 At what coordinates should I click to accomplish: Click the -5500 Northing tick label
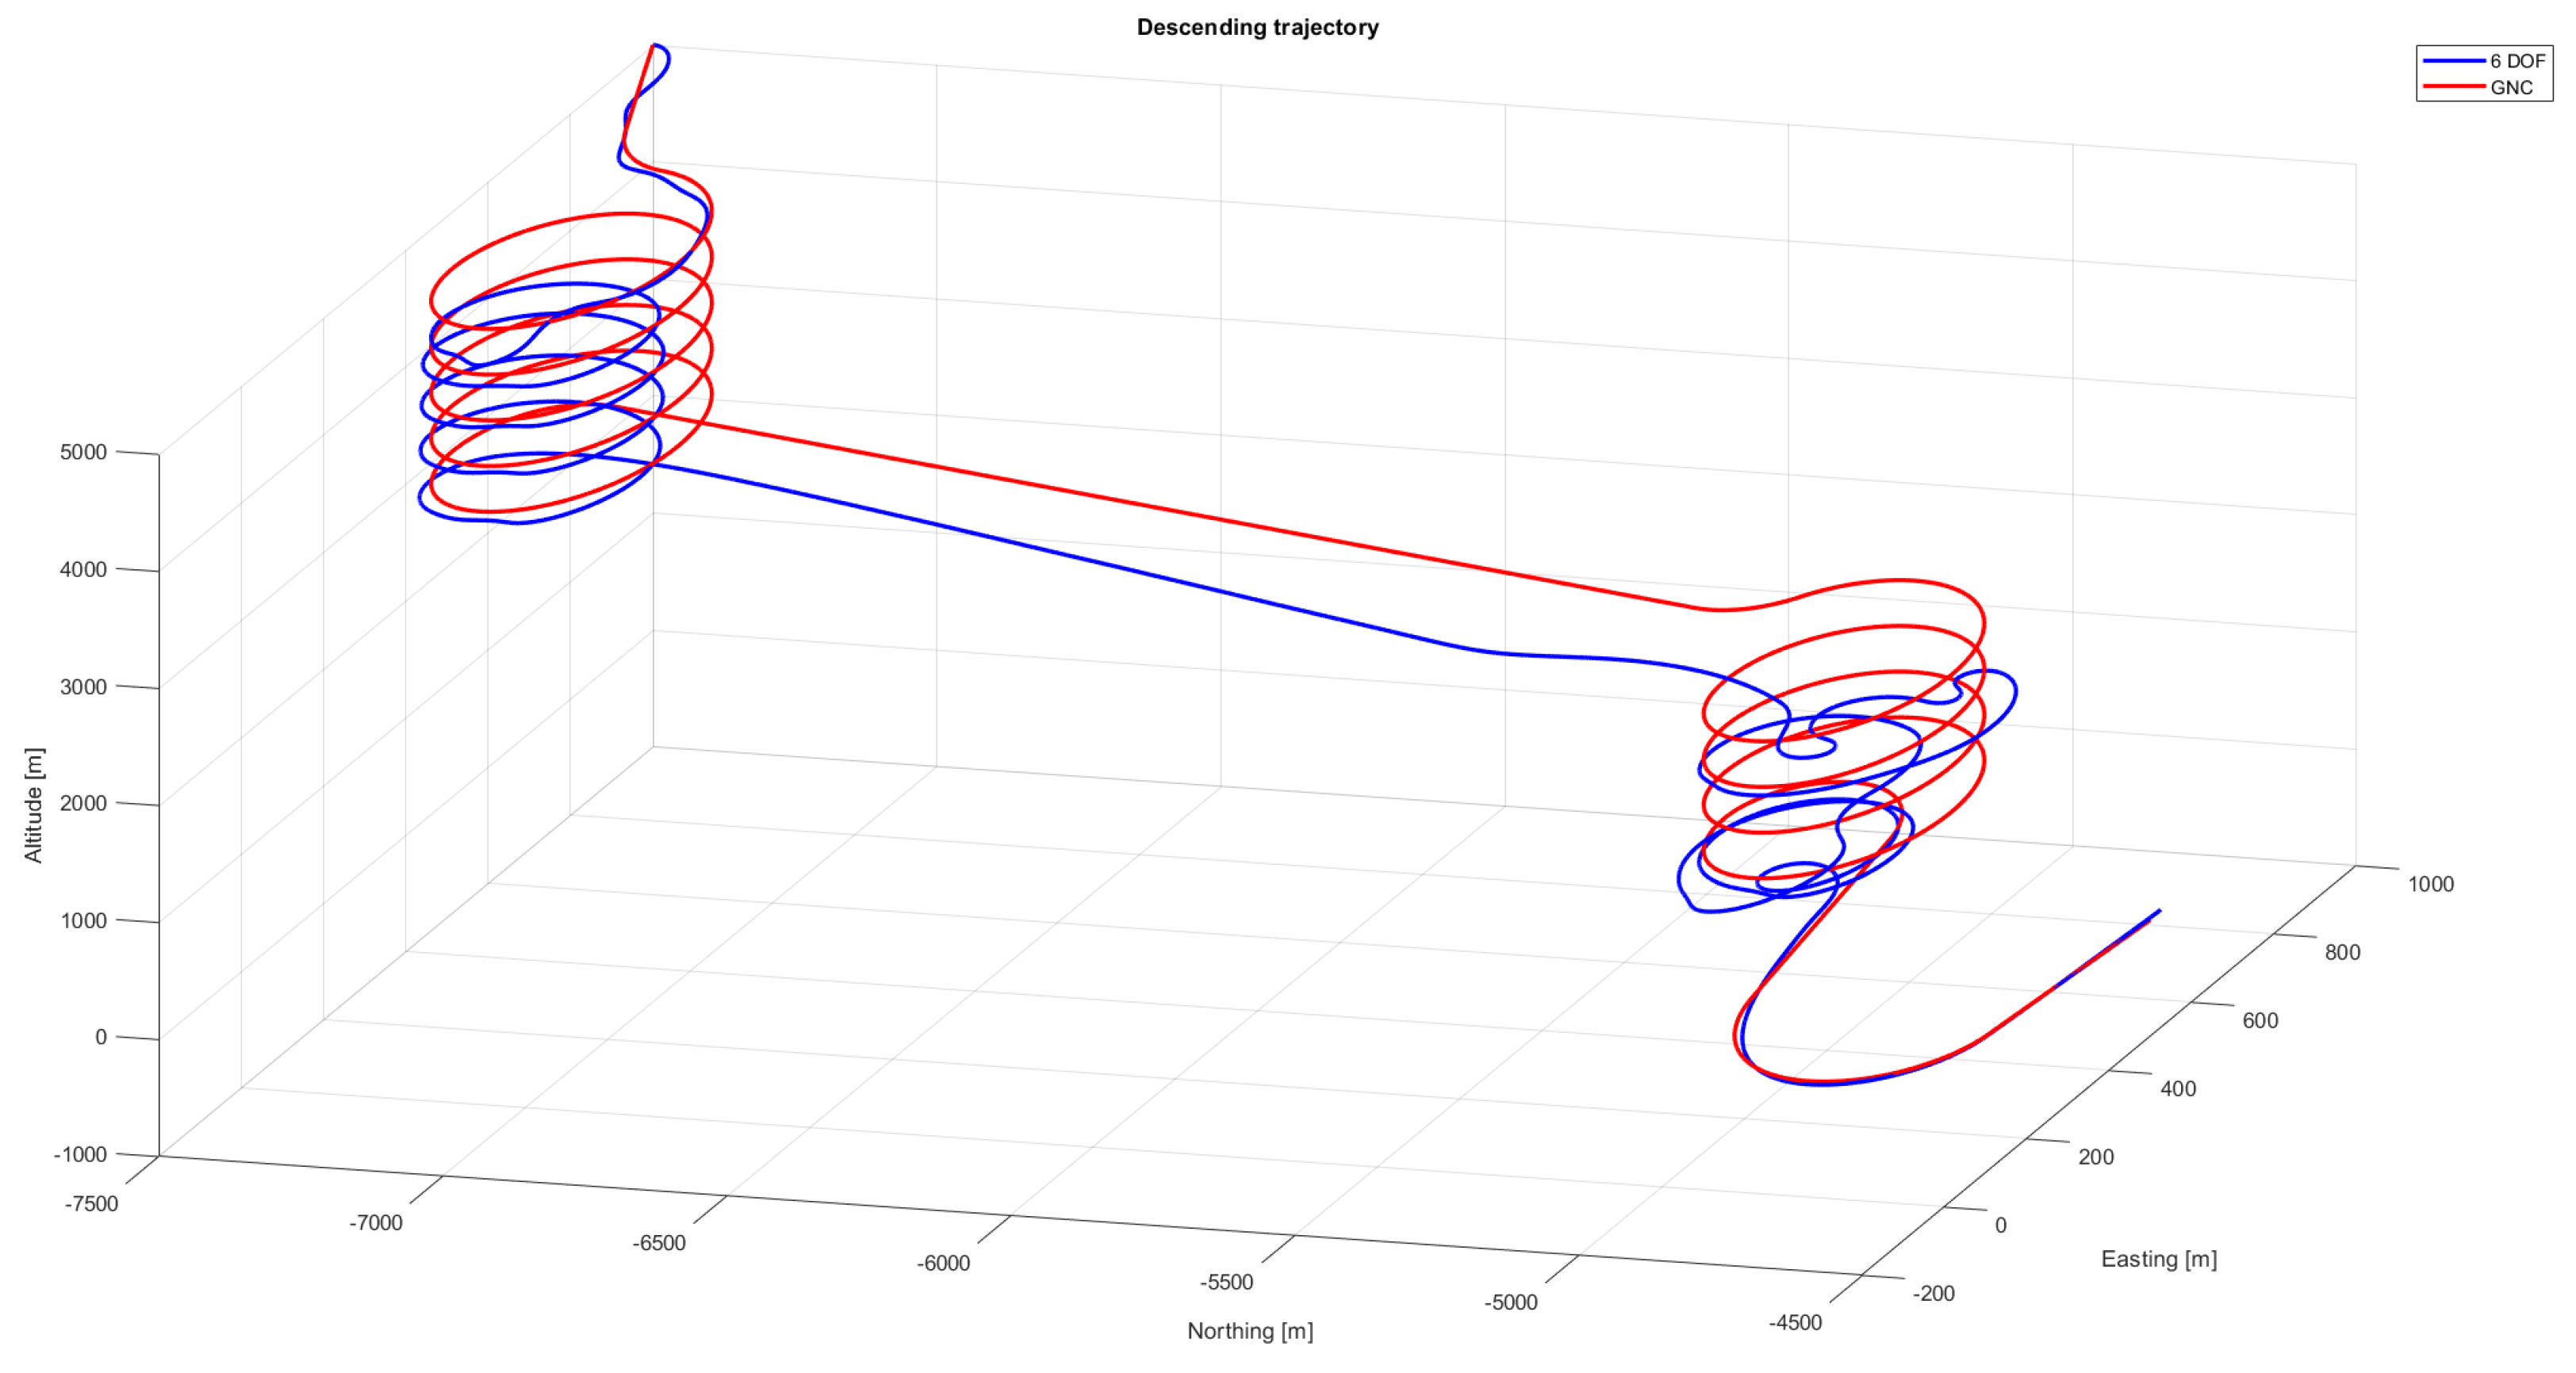pyautogui.click(x=1226, y=1282)
